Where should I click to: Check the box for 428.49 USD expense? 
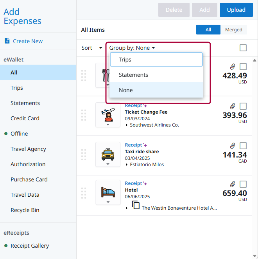[243, 67]
